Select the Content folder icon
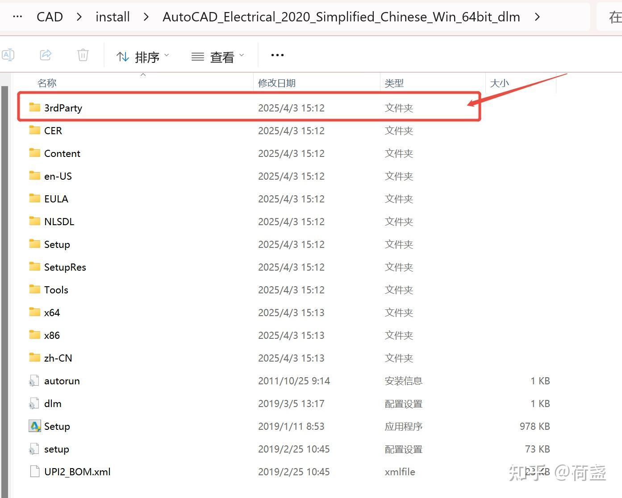This screenshot has height=498, width=622. tap(35, 152)
